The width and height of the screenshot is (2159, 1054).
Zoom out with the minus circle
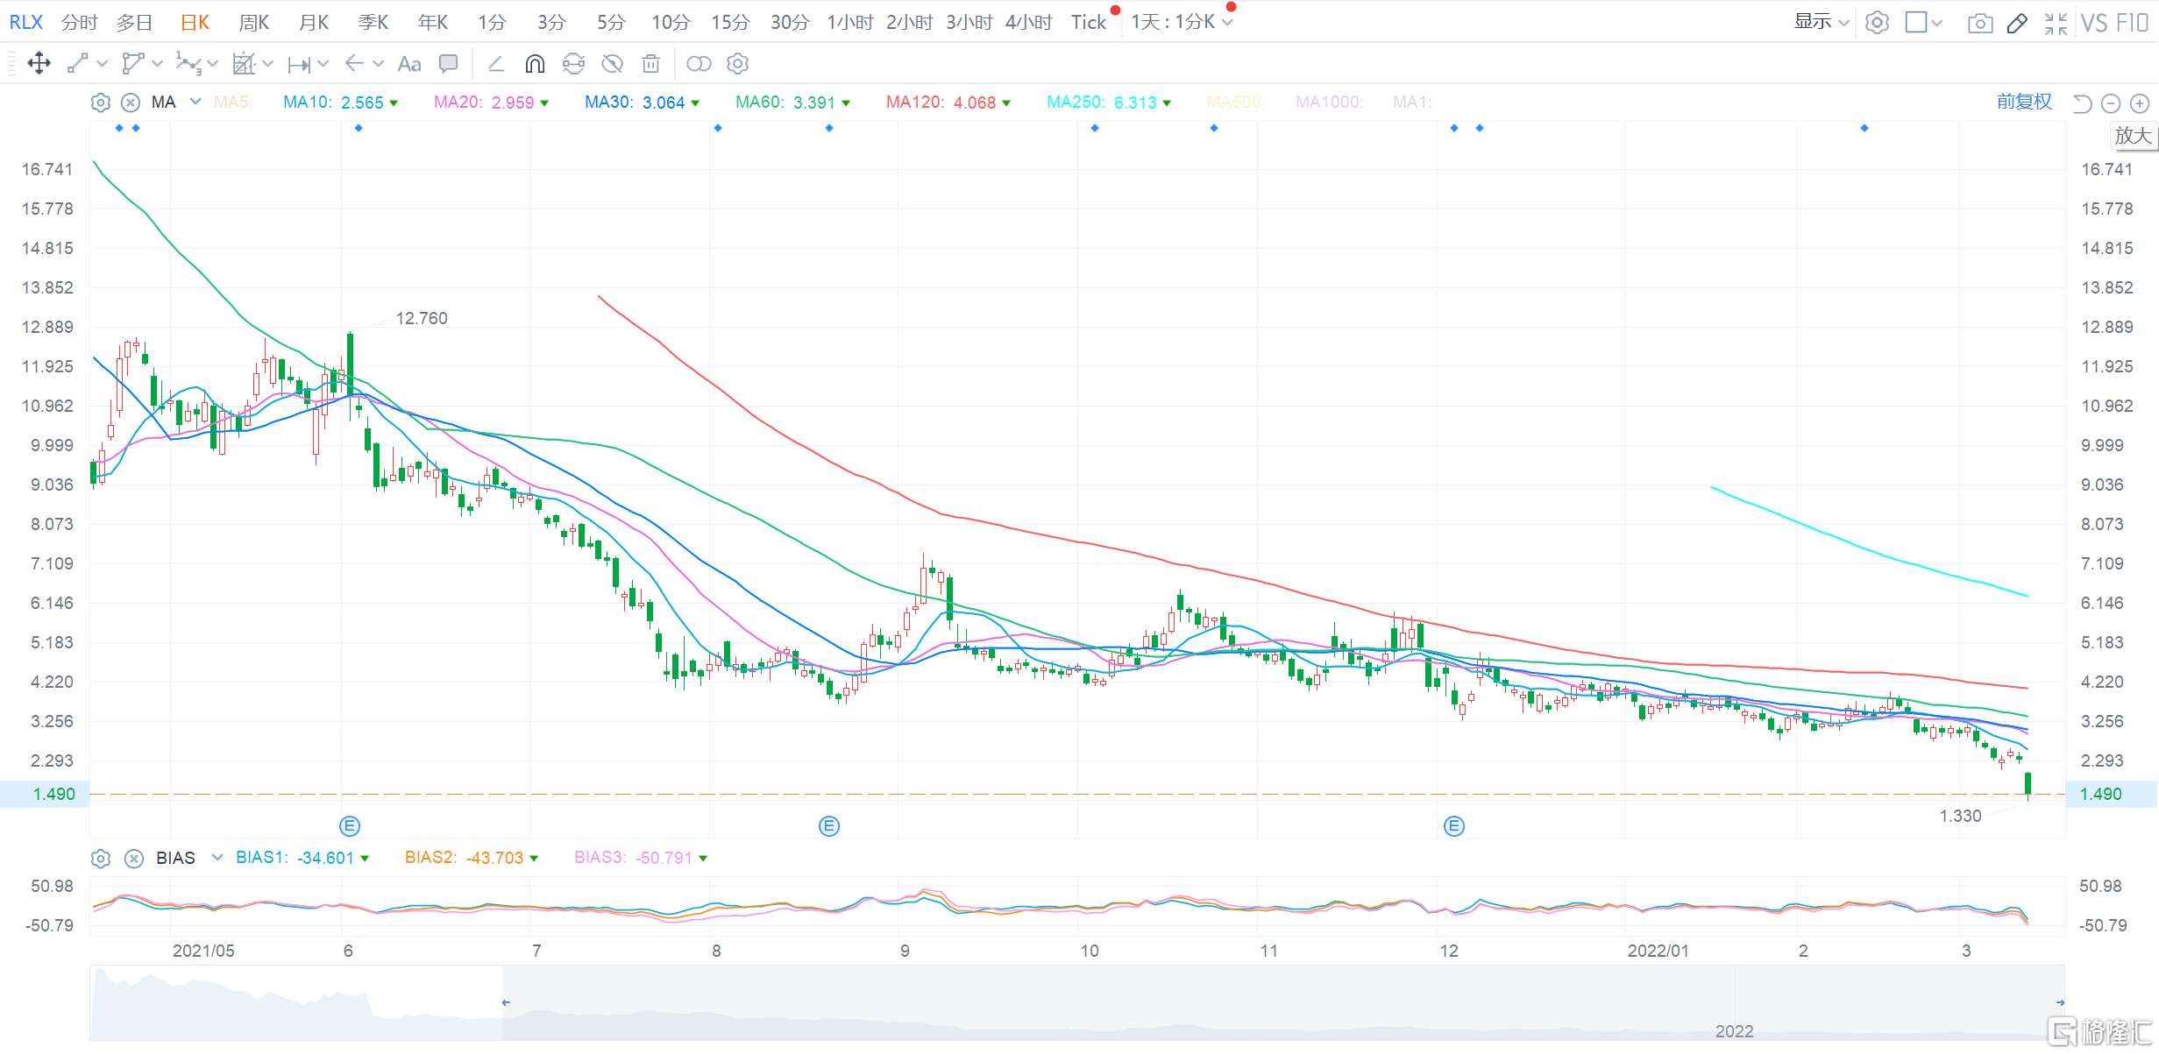click(x=2111, y=103)
